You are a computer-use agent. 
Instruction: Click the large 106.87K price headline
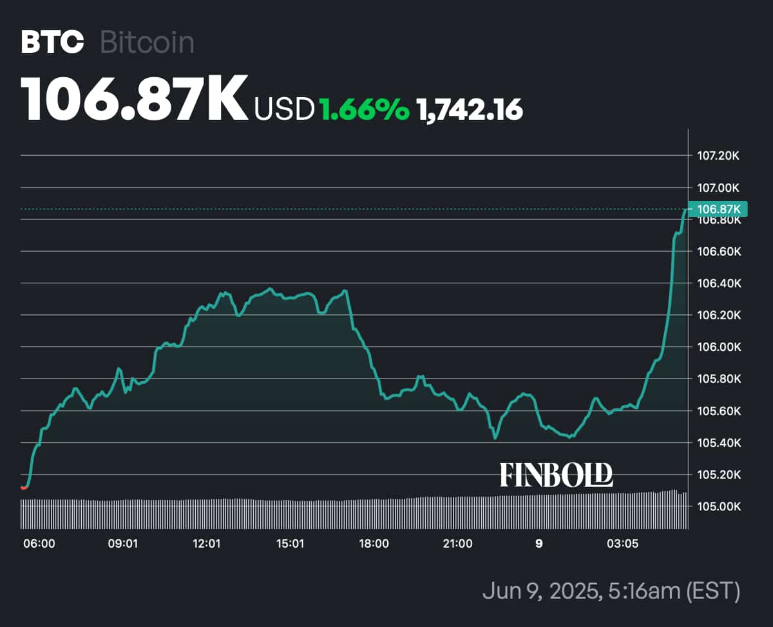pos(134,100)
